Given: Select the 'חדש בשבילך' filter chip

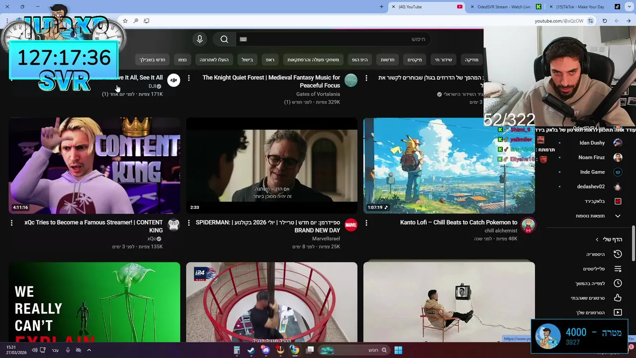Looking at the screenshot, I should pos(152,60).
